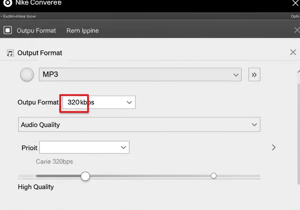This screenshot has width=300, height=210.
Task: Close the Nike Converee window
Action: click(295, 3)
